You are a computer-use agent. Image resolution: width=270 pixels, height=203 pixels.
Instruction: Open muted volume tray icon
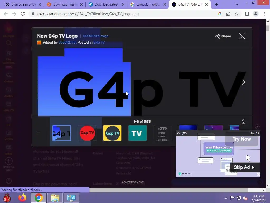tap(245, 198)
